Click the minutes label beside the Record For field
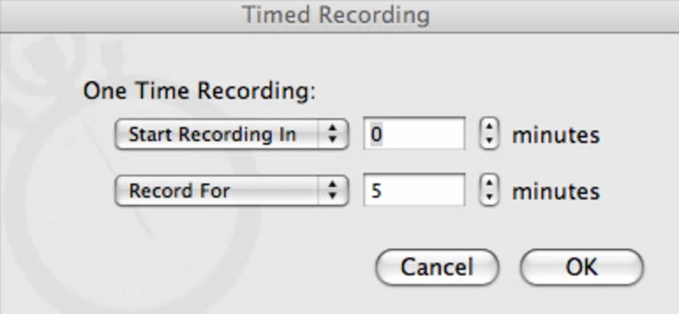 555,192
